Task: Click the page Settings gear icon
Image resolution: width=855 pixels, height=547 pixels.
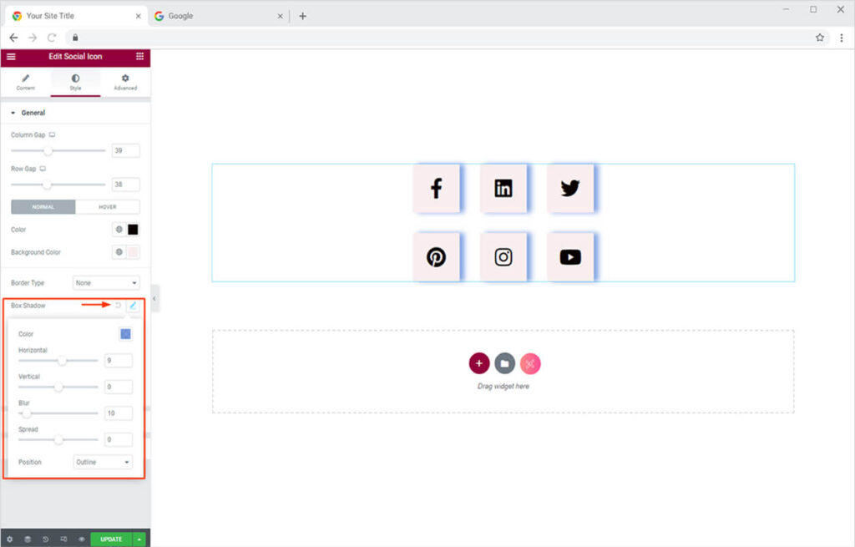Action: tap(10, 539)
